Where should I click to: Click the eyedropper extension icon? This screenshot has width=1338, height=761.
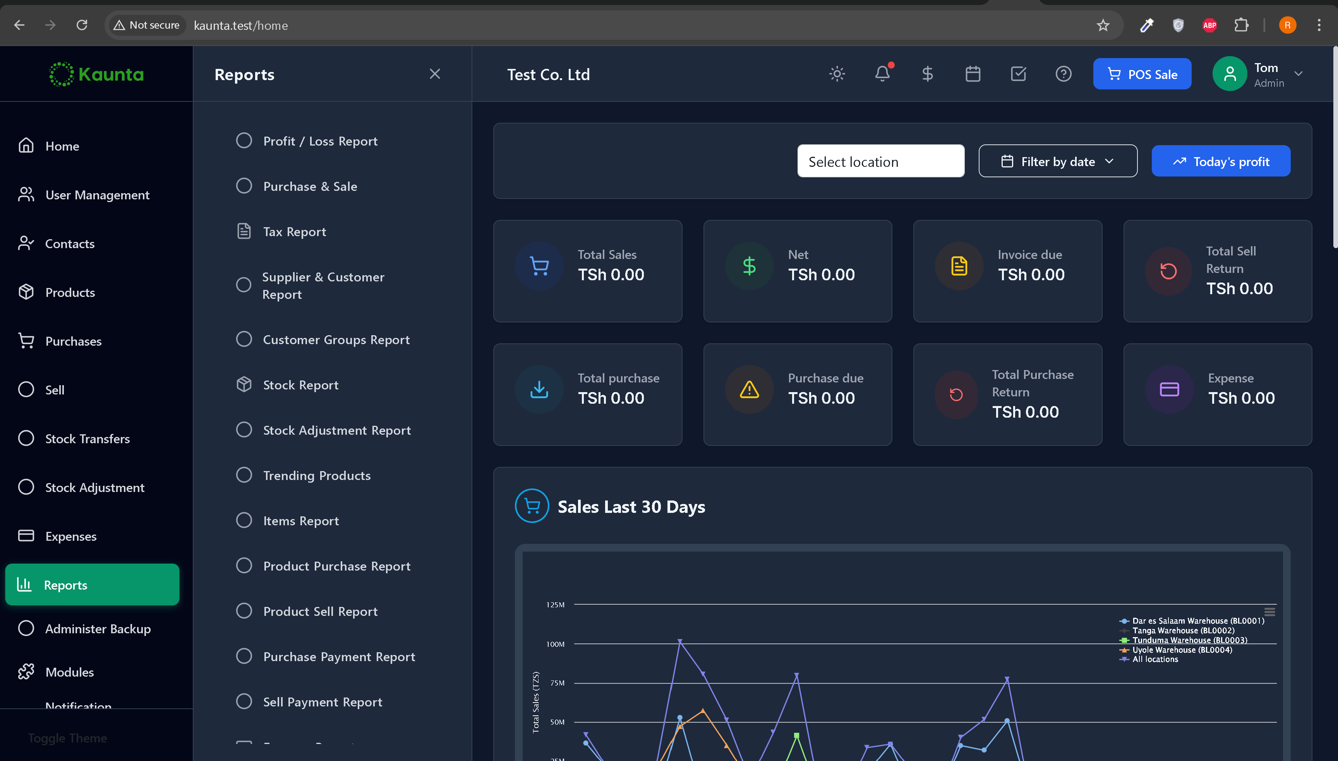click(1147, 25)
